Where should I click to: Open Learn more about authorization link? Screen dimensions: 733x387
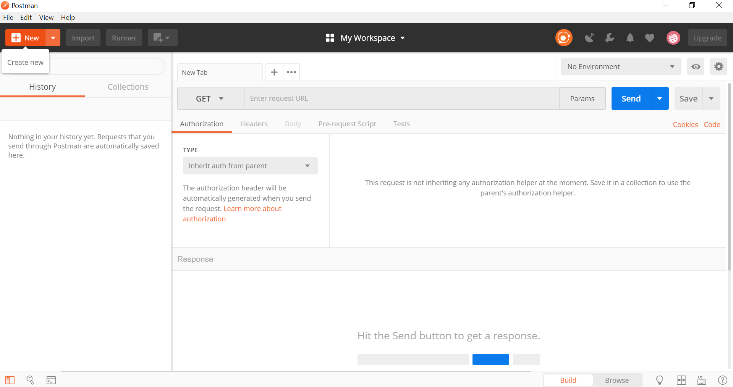pos(232,214)
